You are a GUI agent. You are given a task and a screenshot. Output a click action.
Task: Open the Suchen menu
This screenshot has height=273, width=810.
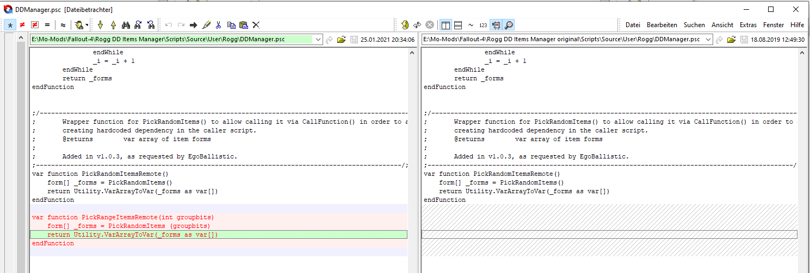click(x=694, y=25)
